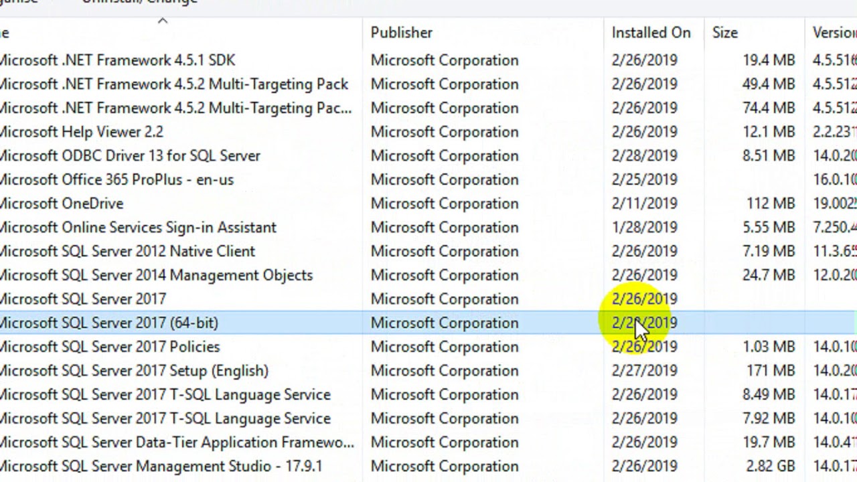Select Microsoft SQL Server 2017 Policies
The height and width of the screenshot is (482, 857).
tap(110, 347)
